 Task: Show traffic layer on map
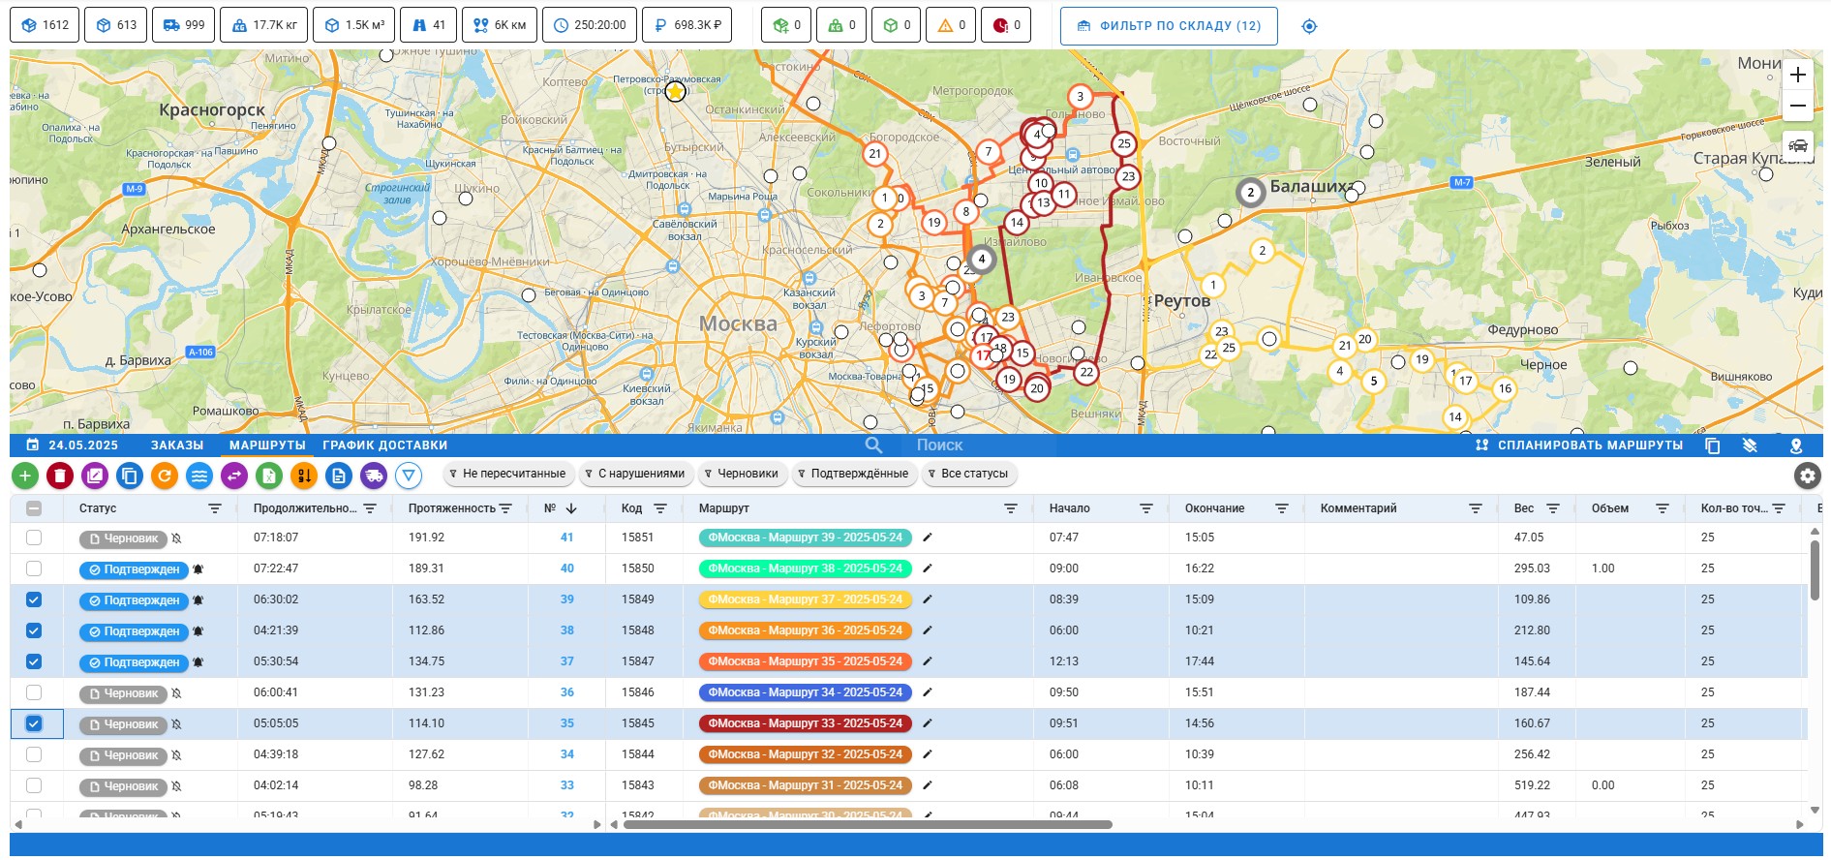pos(1797,146)
